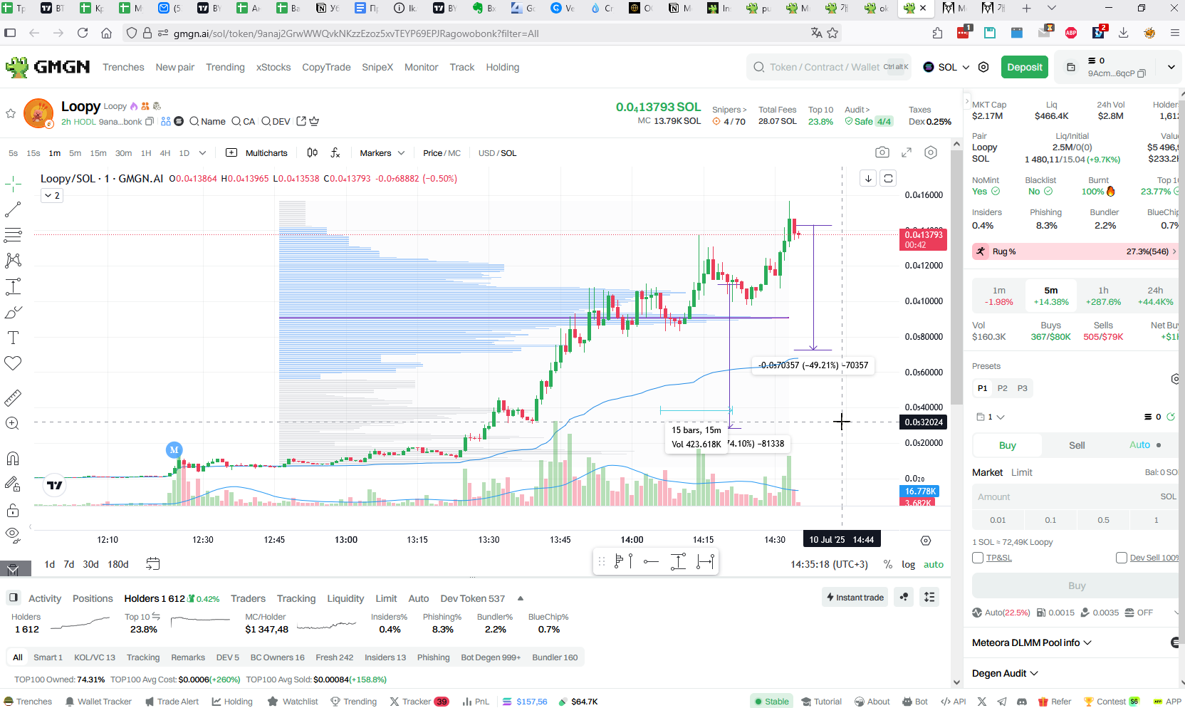This screenshot has width=1185, height=708.
Task: Go to the Trending page
Action: tap(225, 67)
